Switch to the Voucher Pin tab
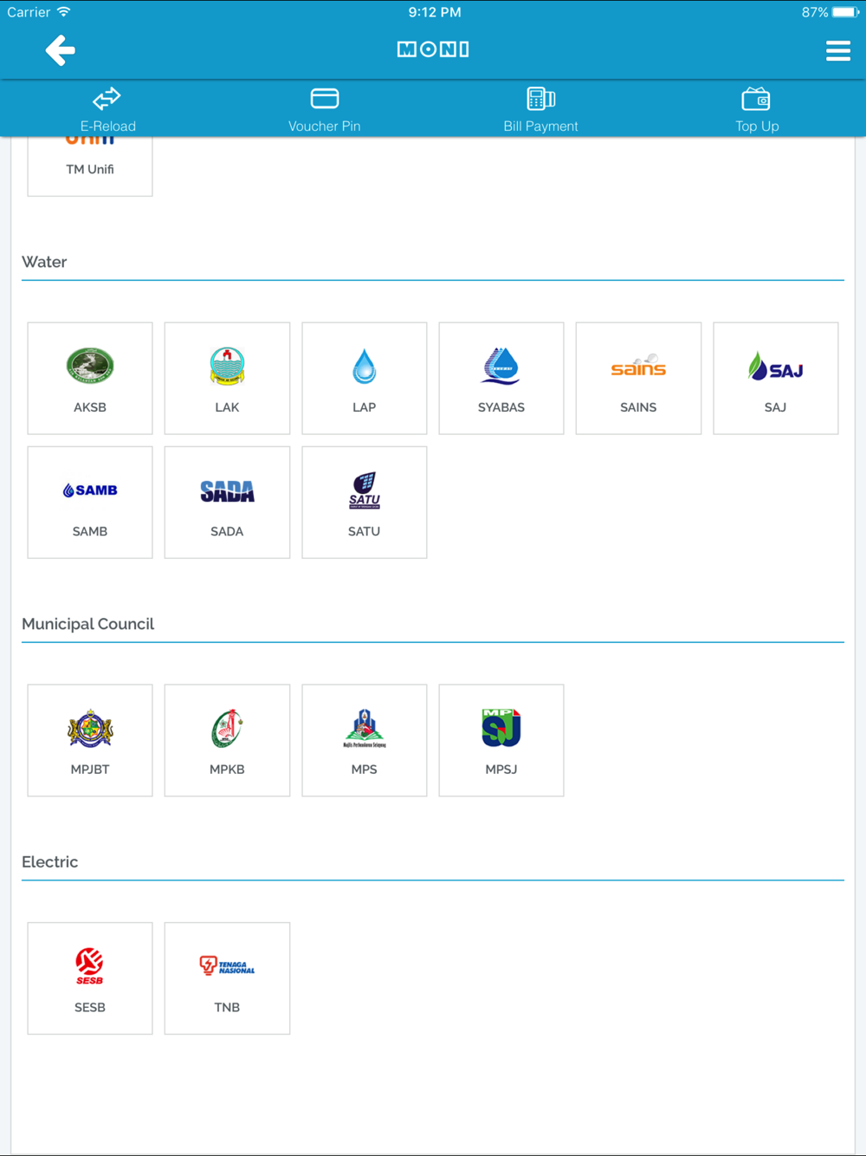The height and width of the screenshot is (1156, 866). click(325, 109)
